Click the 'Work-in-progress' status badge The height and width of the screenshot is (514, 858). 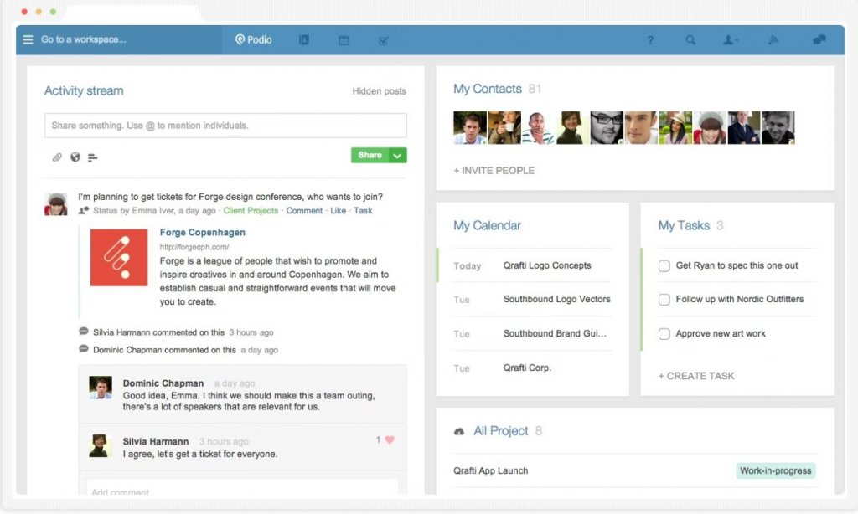point(775,470)
